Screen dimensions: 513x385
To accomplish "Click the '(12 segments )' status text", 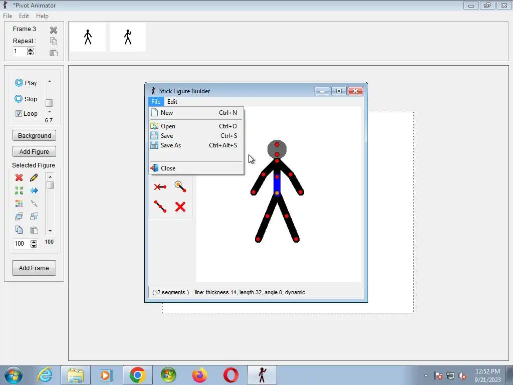I will (170, 292).
